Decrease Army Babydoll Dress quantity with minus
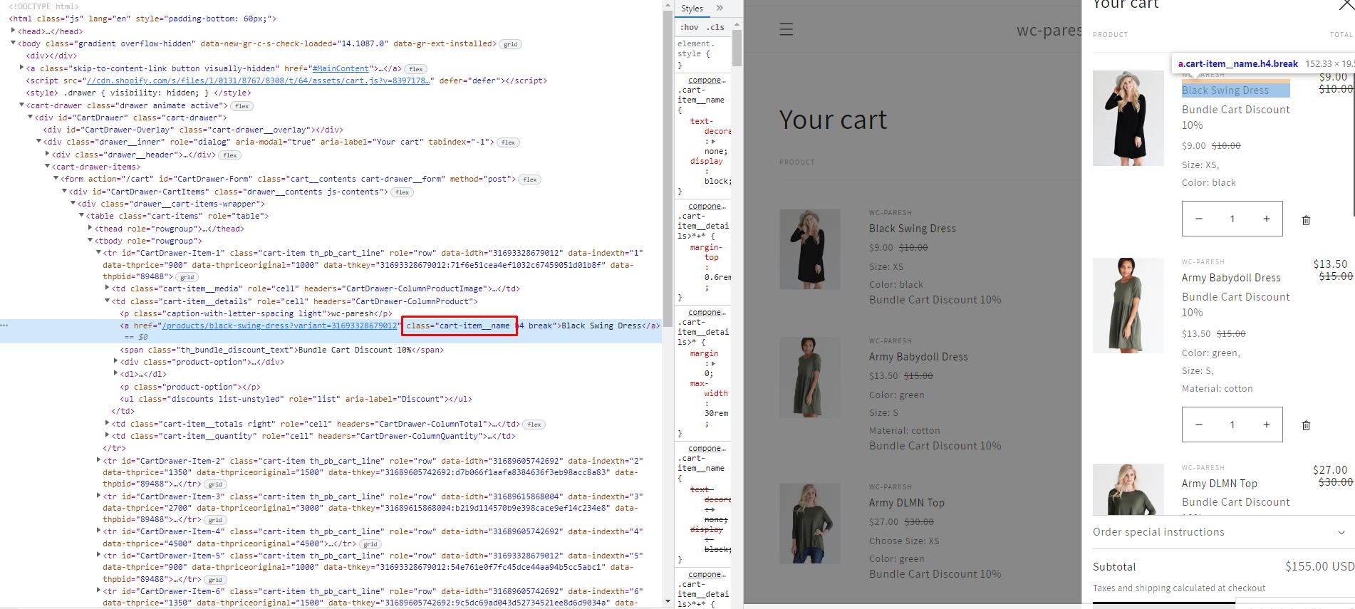 pyautogui.click(x=1199, y=425)
